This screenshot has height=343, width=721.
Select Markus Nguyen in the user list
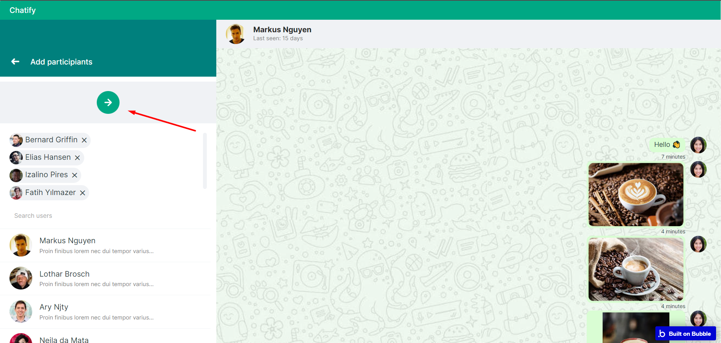pos(105,245)
